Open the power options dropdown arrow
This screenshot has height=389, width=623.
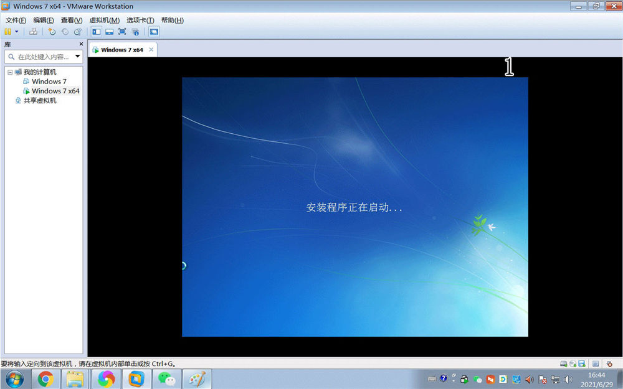17,31
